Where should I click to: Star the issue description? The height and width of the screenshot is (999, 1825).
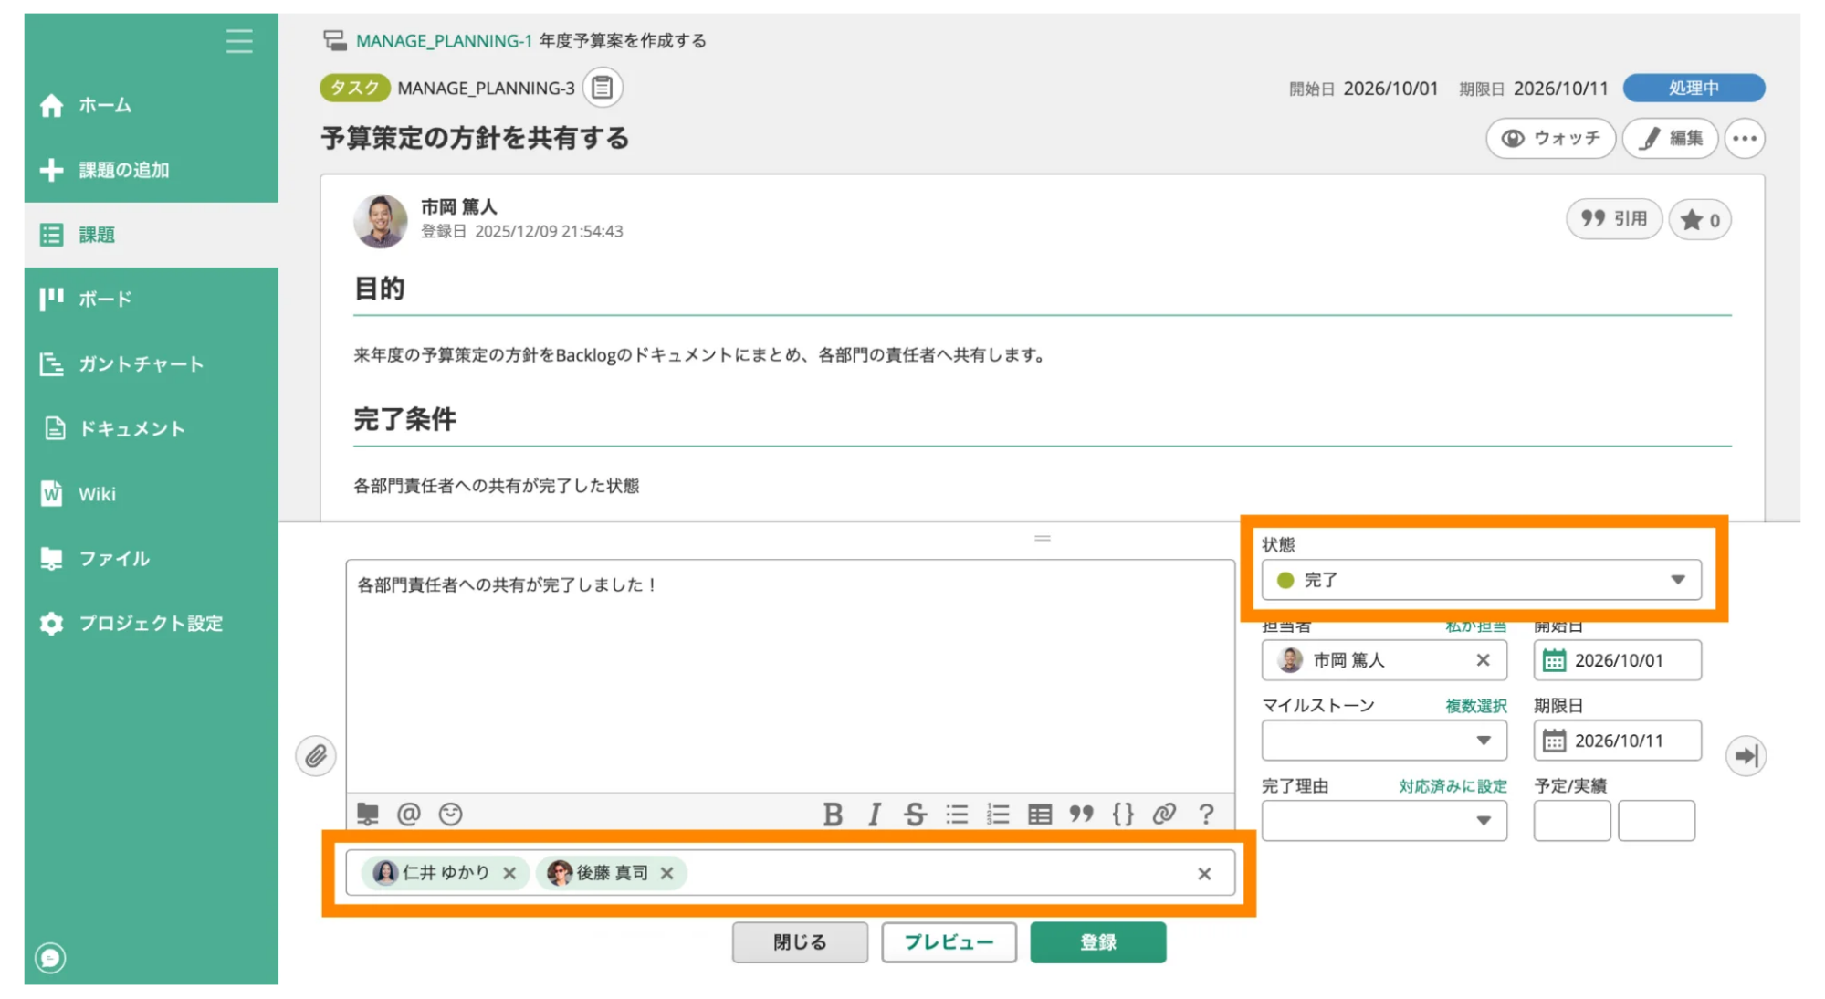[1700, 220]
